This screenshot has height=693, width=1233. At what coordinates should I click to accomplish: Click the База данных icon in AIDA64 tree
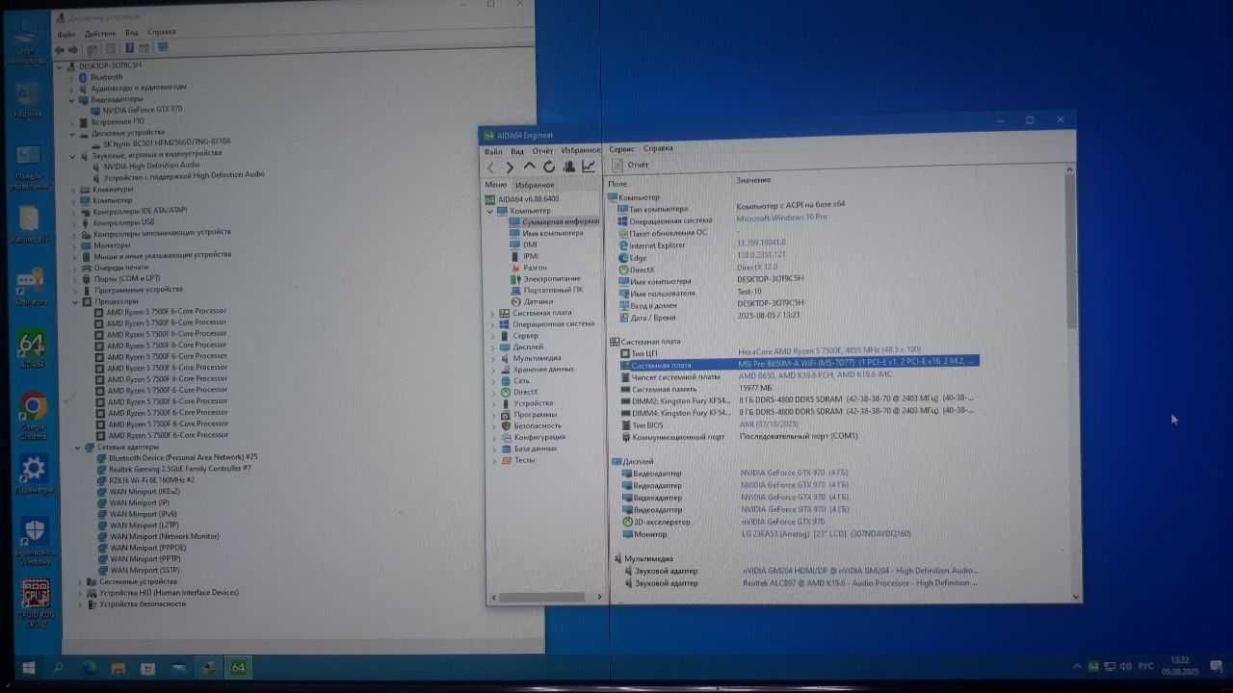coord(506,449)
